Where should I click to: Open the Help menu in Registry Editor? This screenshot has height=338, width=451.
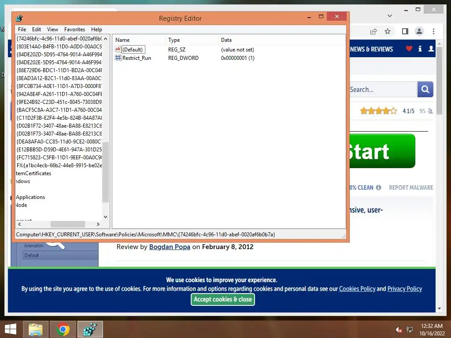coord(96,29)
